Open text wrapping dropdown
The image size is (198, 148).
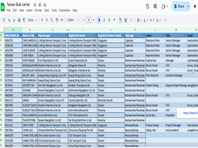coord(152,20)
